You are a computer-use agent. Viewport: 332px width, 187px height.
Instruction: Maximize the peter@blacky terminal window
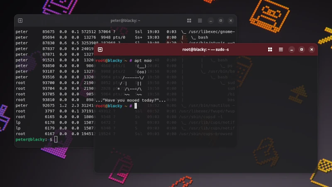click(221, 20)
